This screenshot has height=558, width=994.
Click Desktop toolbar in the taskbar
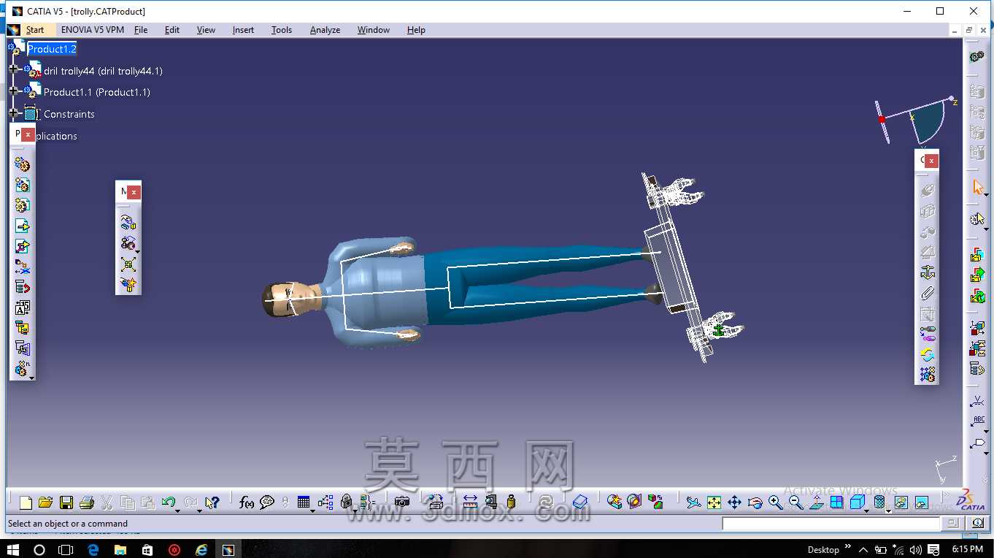point(823,550)
